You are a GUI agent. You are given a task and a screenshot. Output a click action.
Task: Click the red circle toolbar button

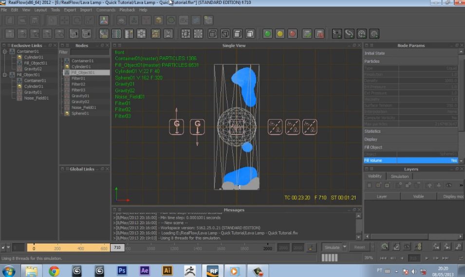(x=292, y=34)
